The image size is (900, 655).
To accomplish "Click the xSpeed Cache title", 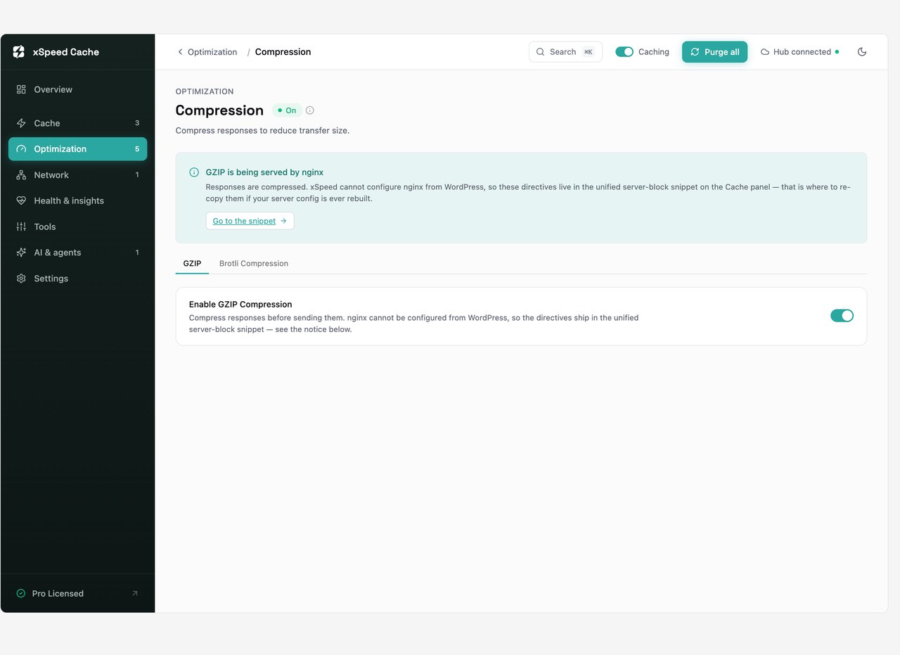I will (x=65, y=52).
